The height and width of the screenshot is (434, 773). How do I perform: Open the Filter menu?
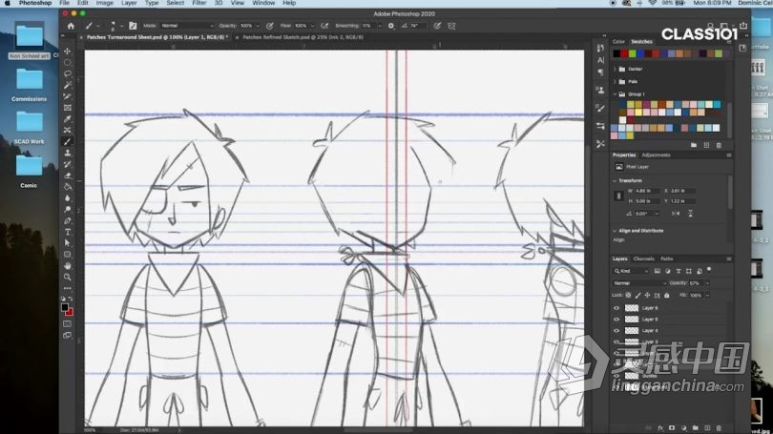click(199, 3)
